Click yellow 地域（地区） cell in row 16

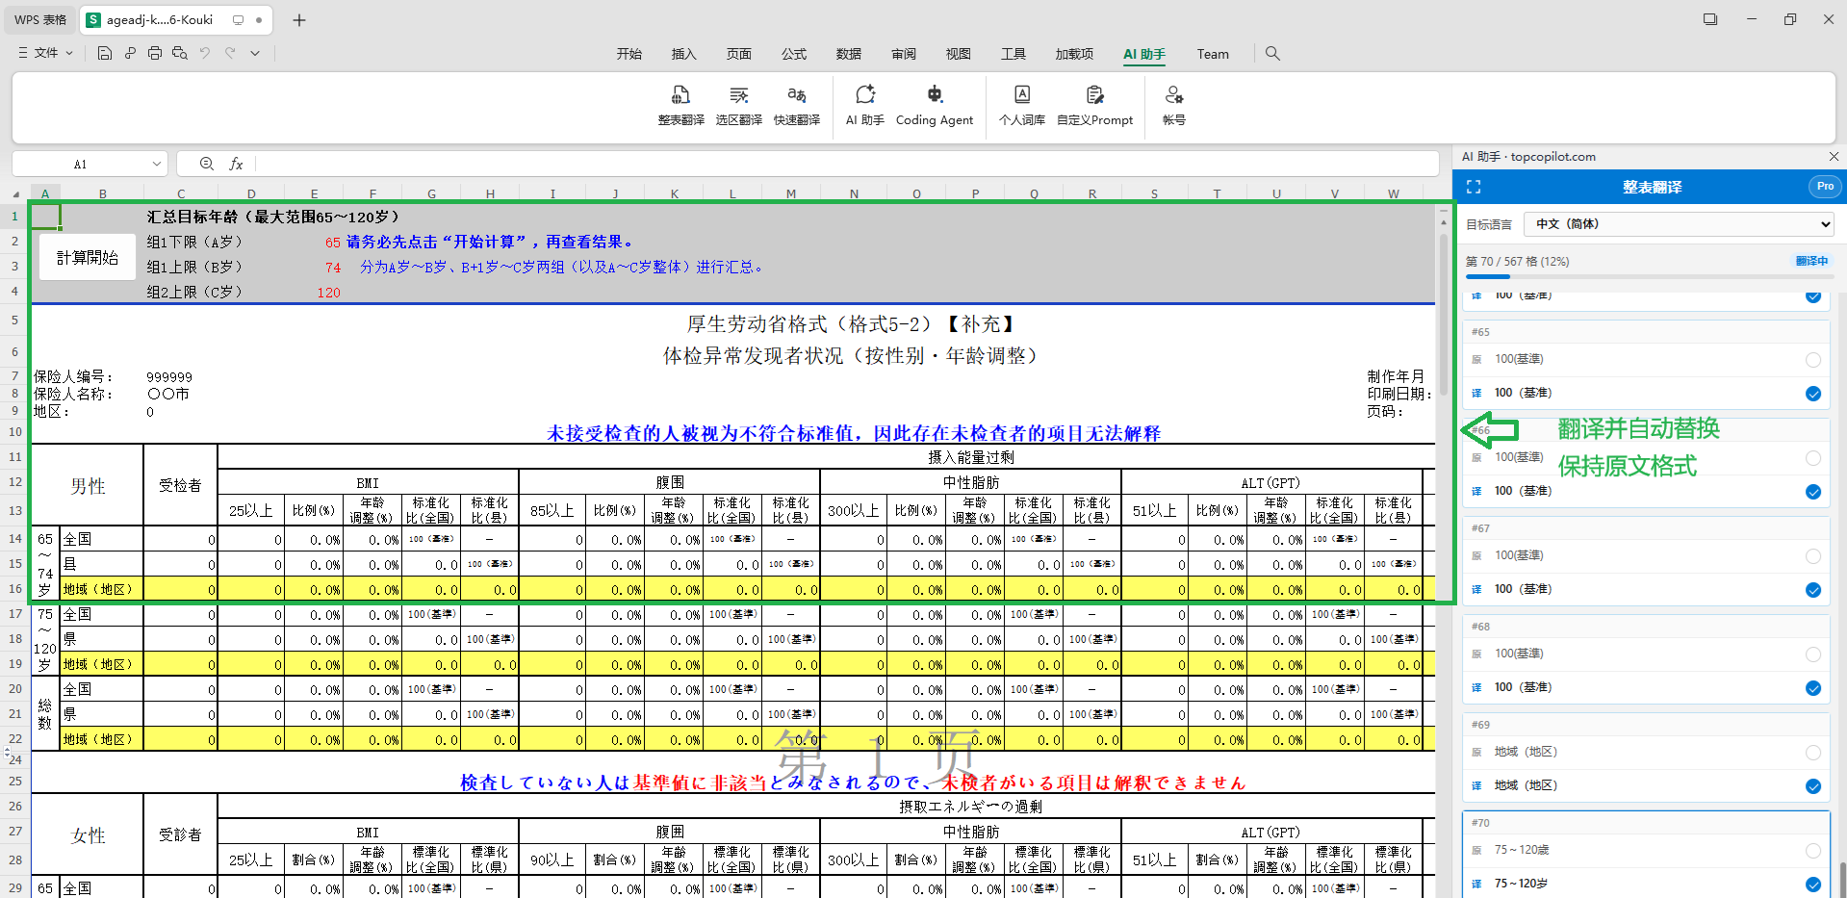101,589
